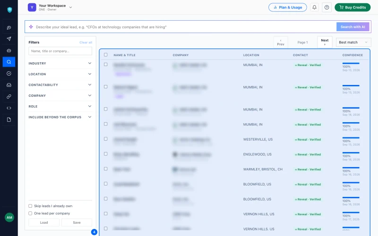378x236 pixels.
Task: Enable One lead per company
Action: click(x=30, y=213)
